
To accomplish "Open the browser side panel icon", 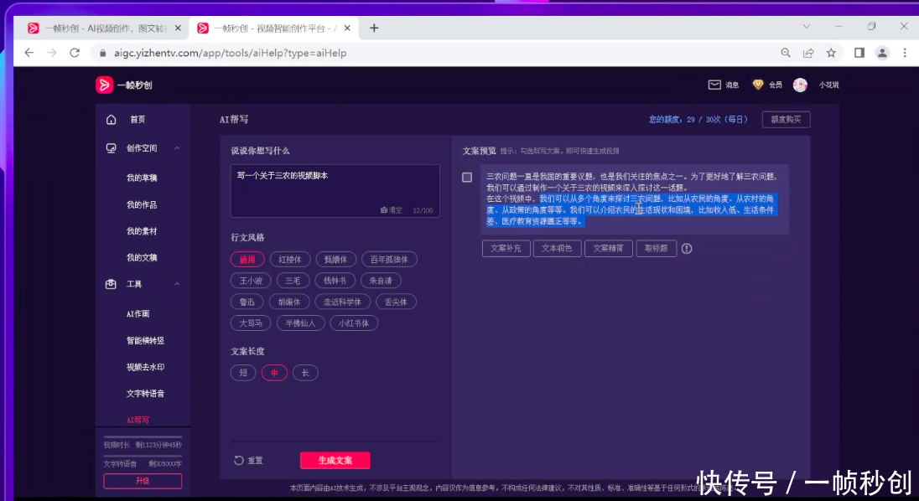I will (x=859, y=53).
